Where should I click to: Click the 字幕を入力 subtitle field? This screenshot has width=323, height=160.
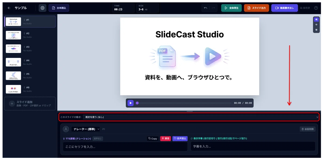[253, 147]
